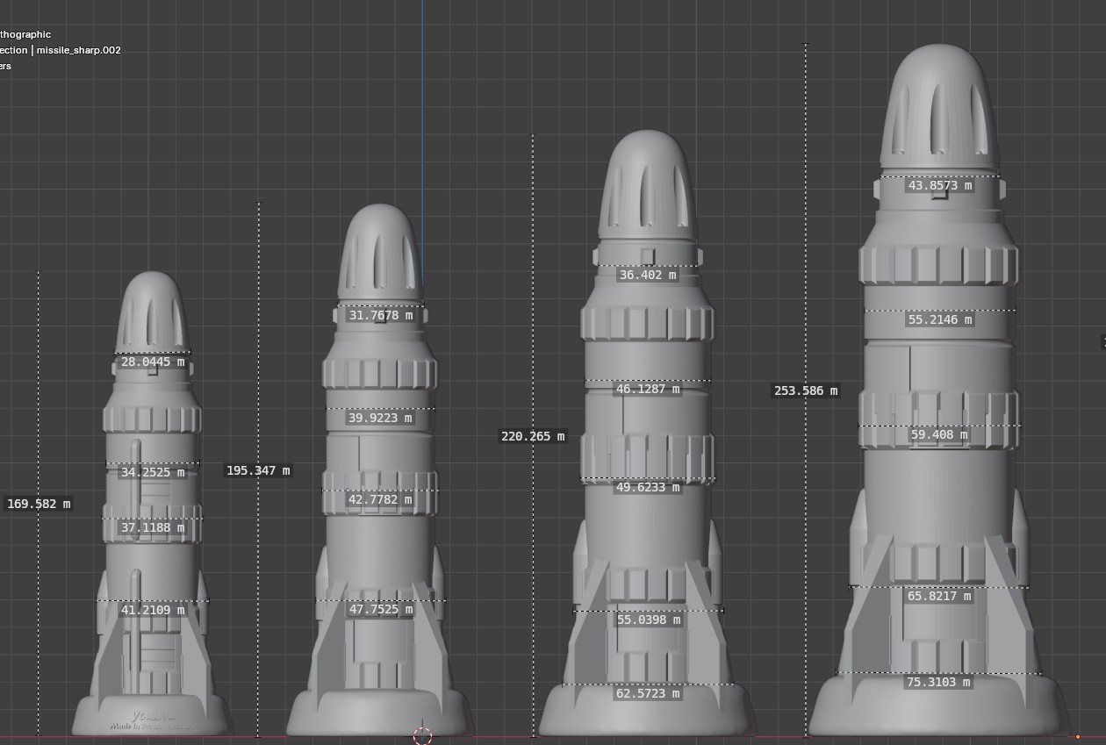1106x745 pixels.
Task: Click the 55.2146 m measurement label
Action: [x=939, y=320]
